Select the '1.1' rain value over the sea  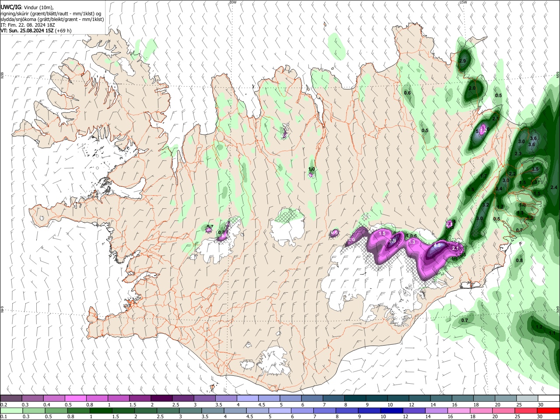[552, 333]
